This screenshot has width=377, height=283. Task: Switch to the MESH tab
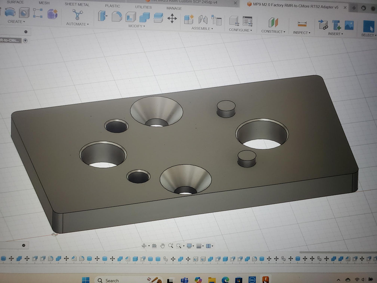coord(44,3)
